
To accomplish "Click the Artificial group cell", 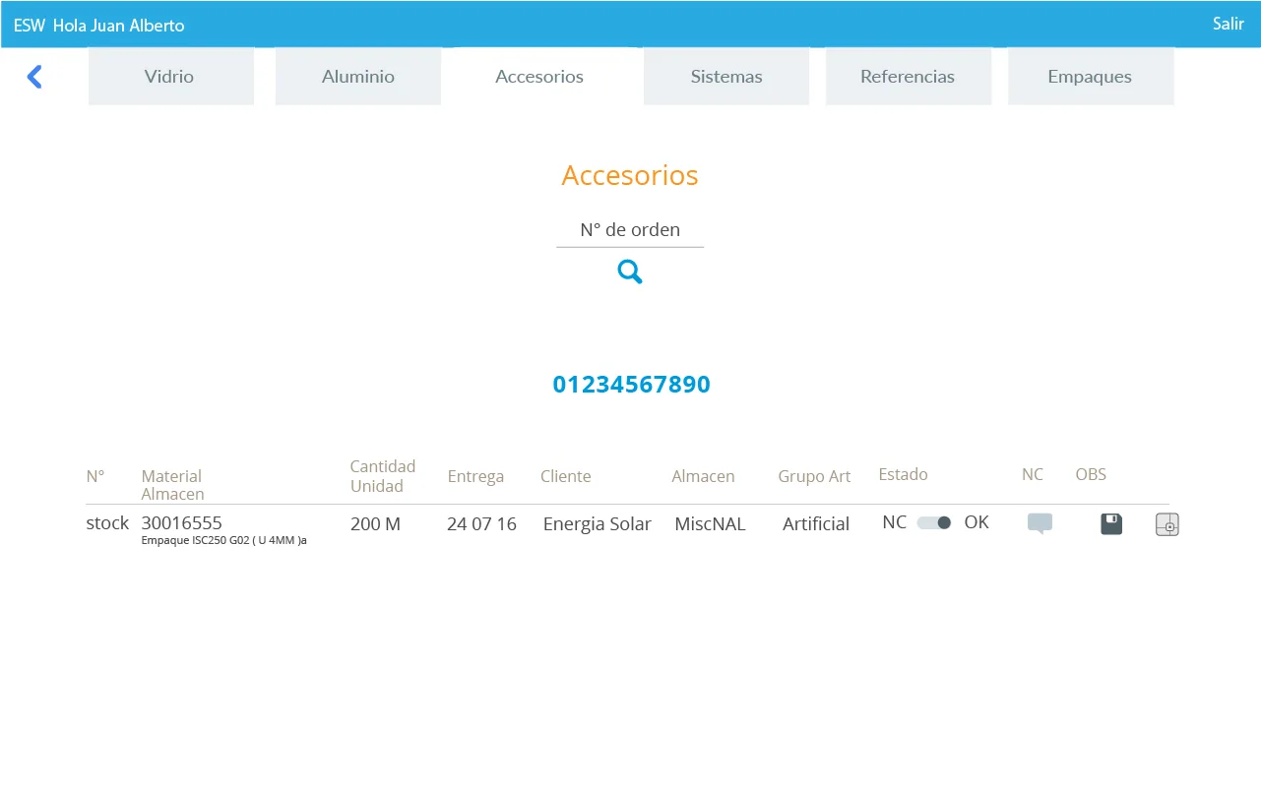I will [x=816, y=524].
